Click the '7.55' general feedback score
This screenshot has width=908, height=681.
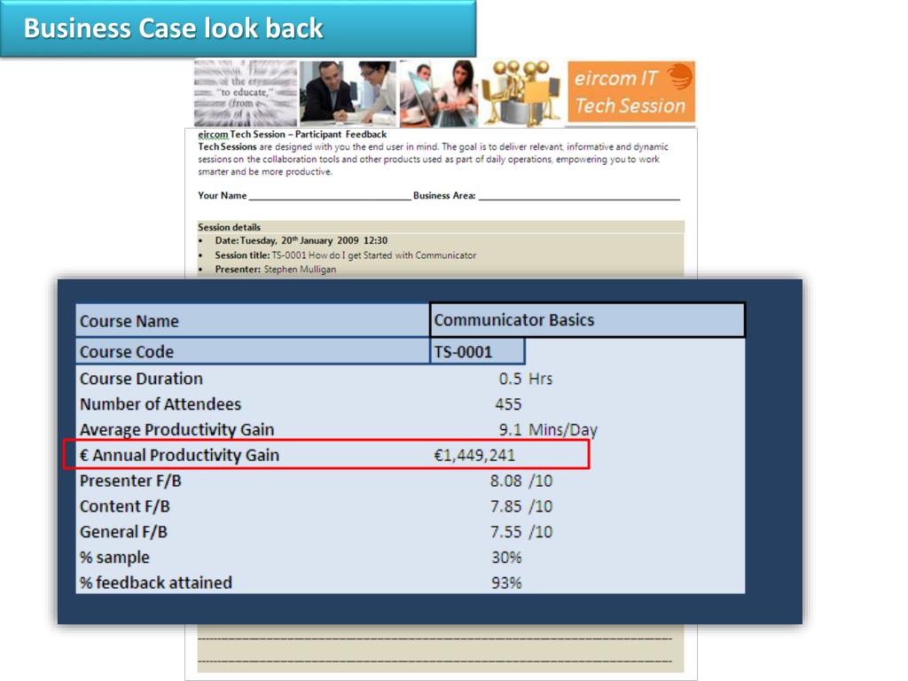click(x=506, y=532)
